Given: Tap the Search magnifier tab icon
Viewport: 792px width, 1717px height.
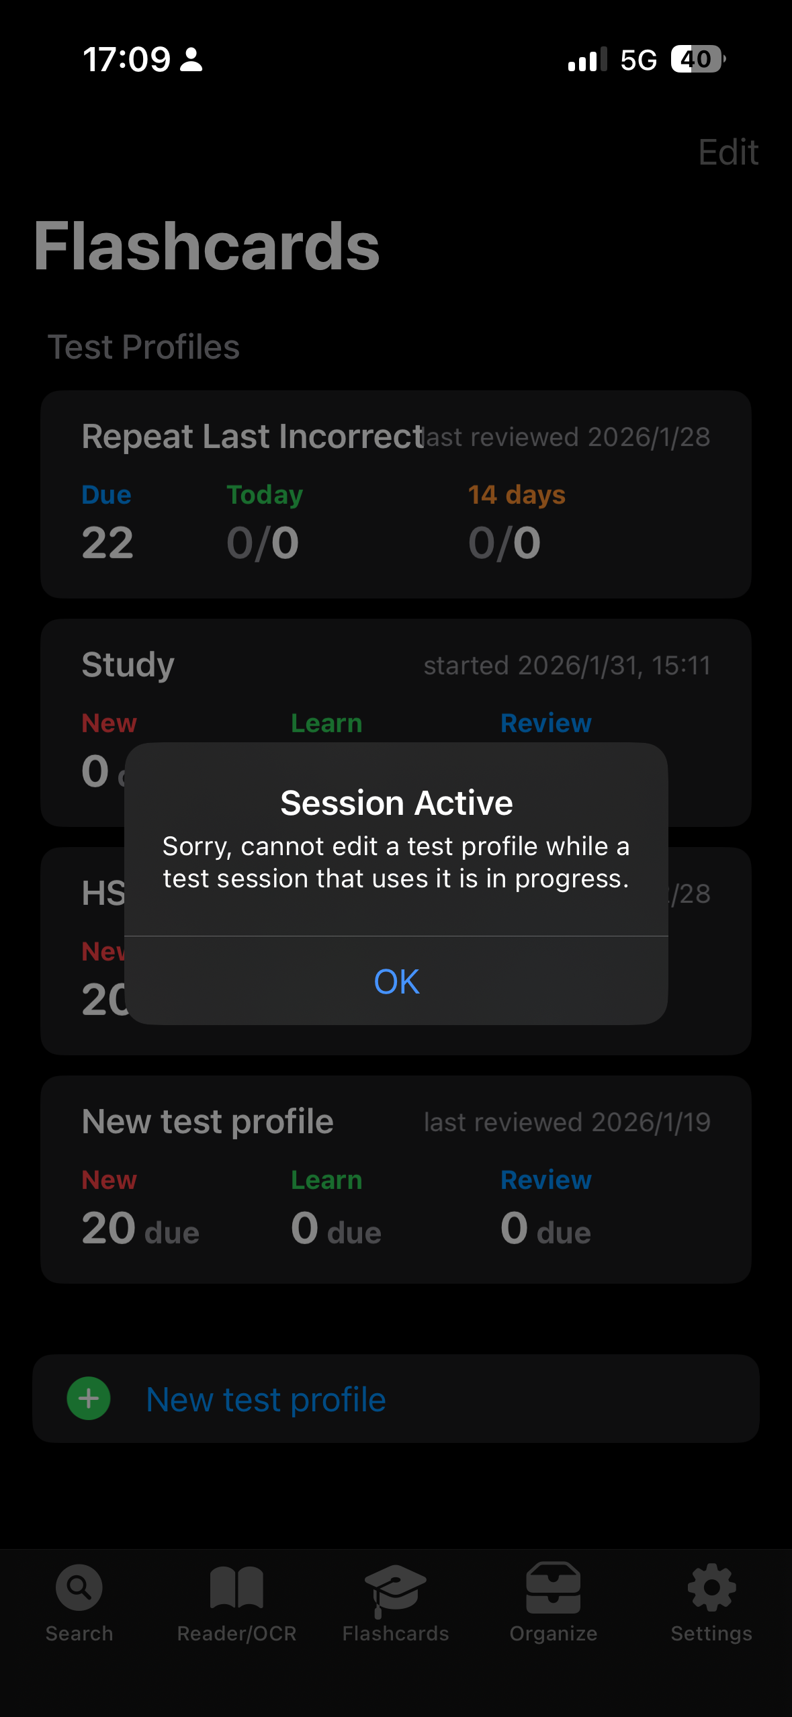Looking at the screenshot, I should click(79, 1588).
